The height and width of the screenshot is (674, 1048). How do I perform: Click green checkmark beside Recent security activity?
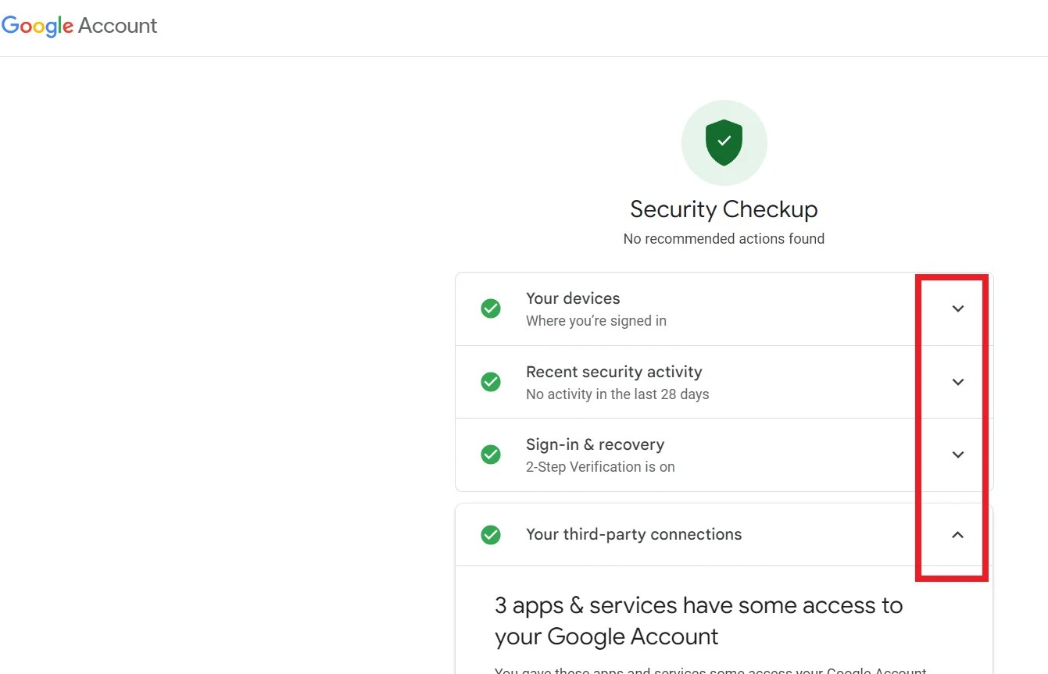coord(491,382)
